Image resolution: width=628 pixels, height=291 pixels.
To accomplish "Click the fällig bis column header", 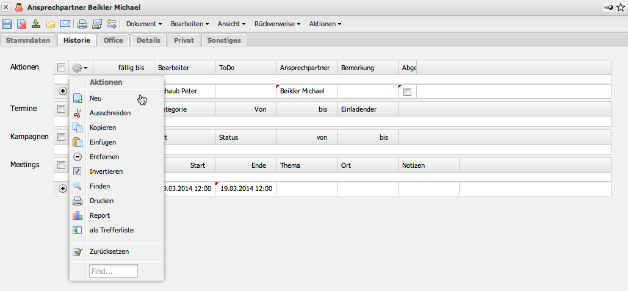I will pos(124,68).
